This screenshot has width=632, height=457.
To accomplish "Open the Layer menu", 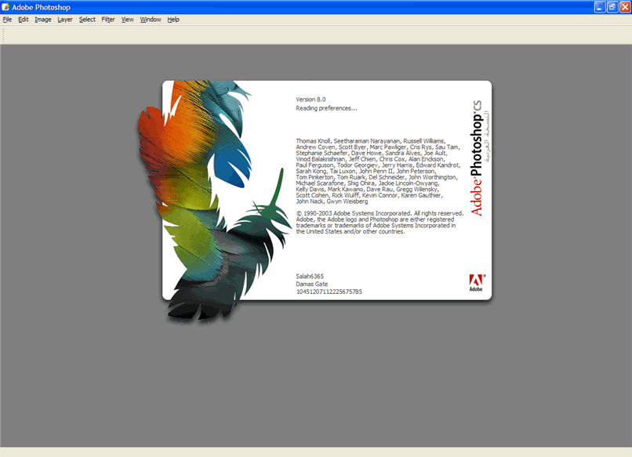I will pyautogui.click(x=65, y=20).
